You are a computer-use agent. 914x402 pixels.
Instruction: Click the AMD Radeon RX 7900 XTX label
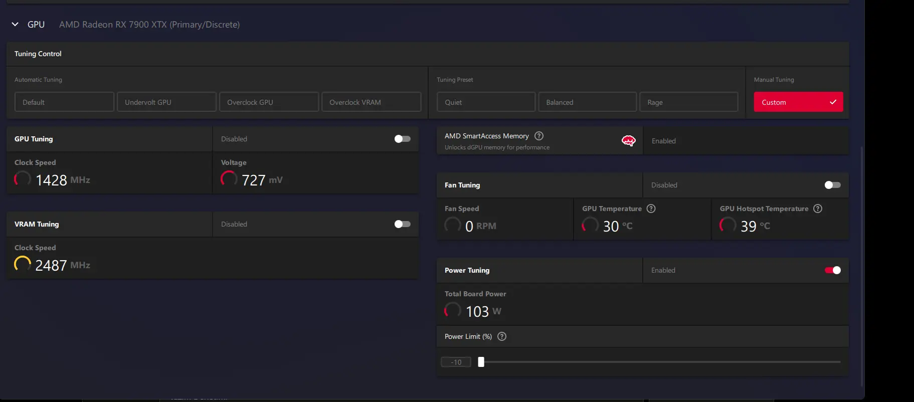149,25
